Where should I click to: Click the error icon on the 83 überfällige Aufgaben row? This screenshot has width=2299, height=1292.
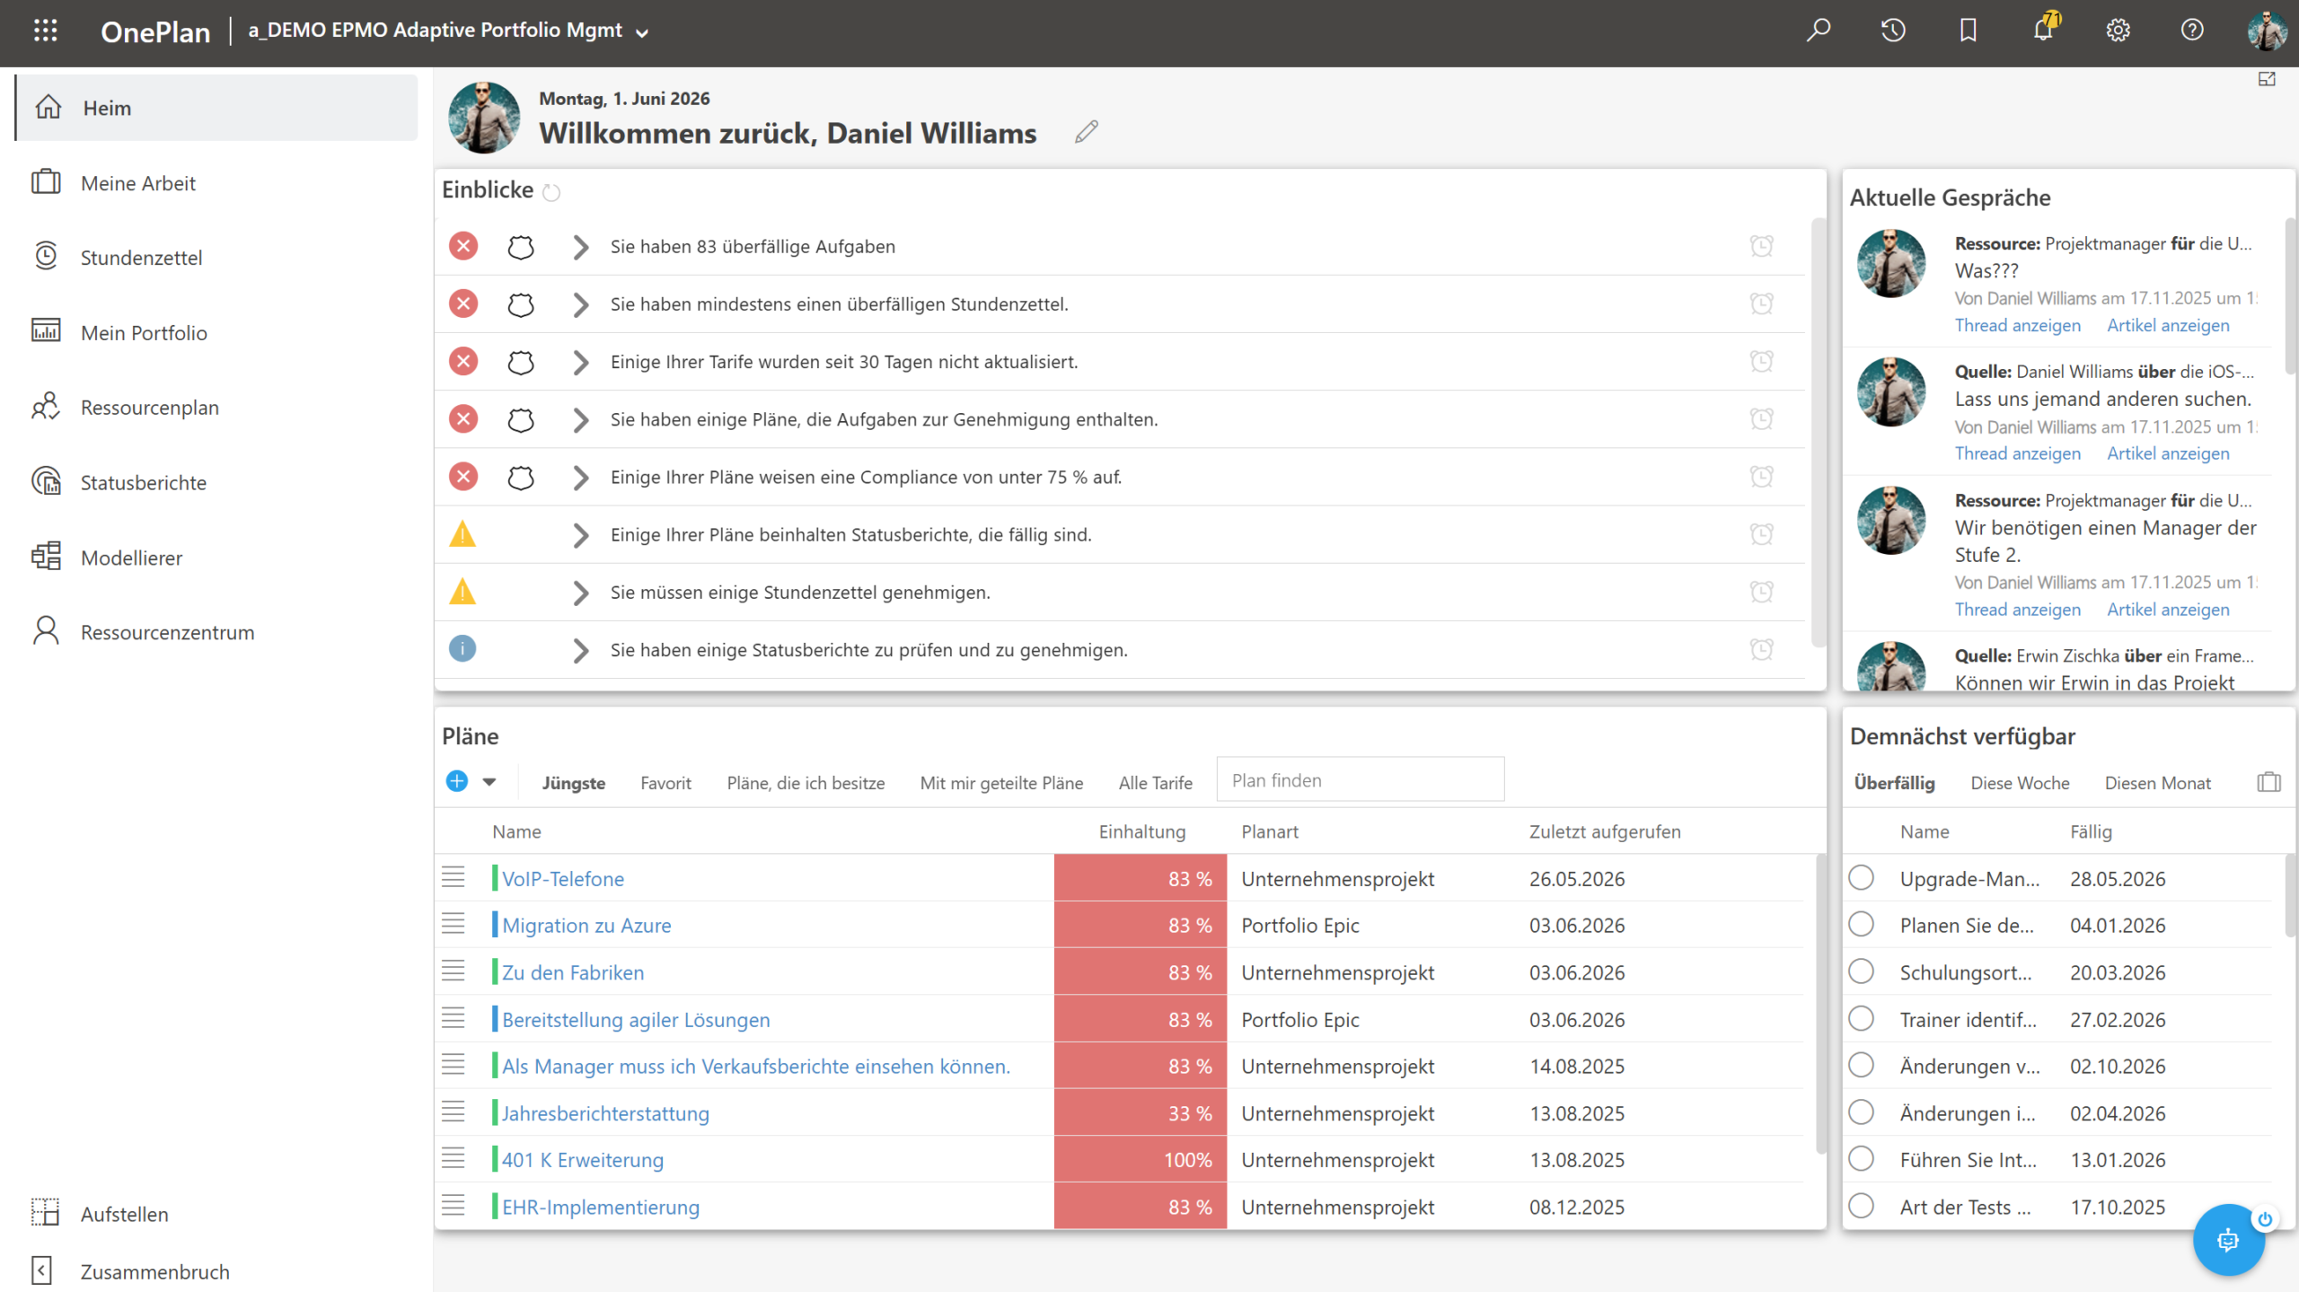[463, 246]
